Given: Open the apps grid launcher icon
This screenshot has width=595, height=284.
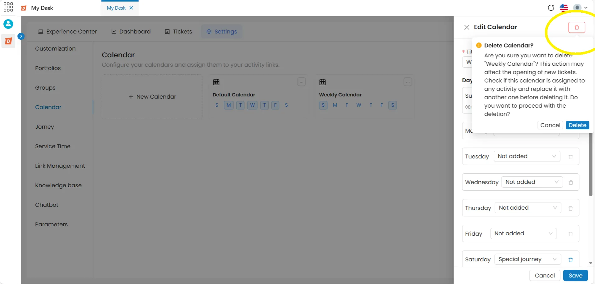Looking at the screenshot, I should click(8, 7).
